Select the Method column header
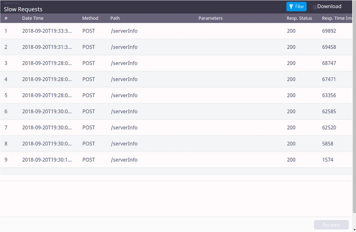This screenshot has height=232, width=356. tap(90, 18)
